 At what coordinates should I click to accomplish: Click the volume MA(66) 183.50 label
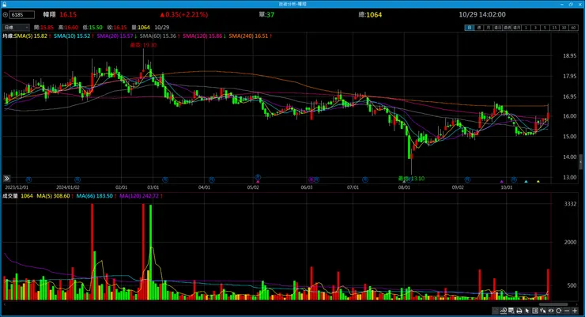coord(94,196)
